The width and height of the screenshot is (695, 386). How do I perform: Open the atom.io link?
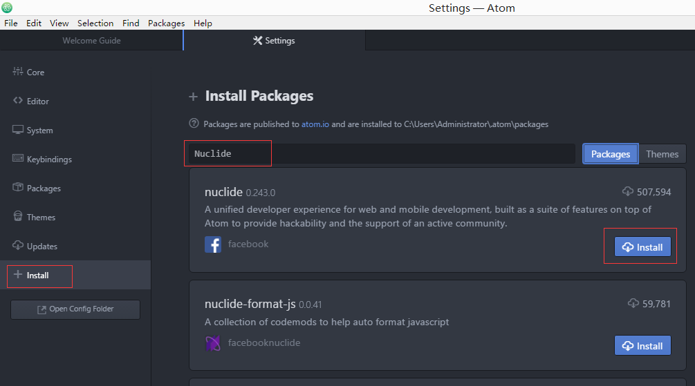(x=315, y=124)
